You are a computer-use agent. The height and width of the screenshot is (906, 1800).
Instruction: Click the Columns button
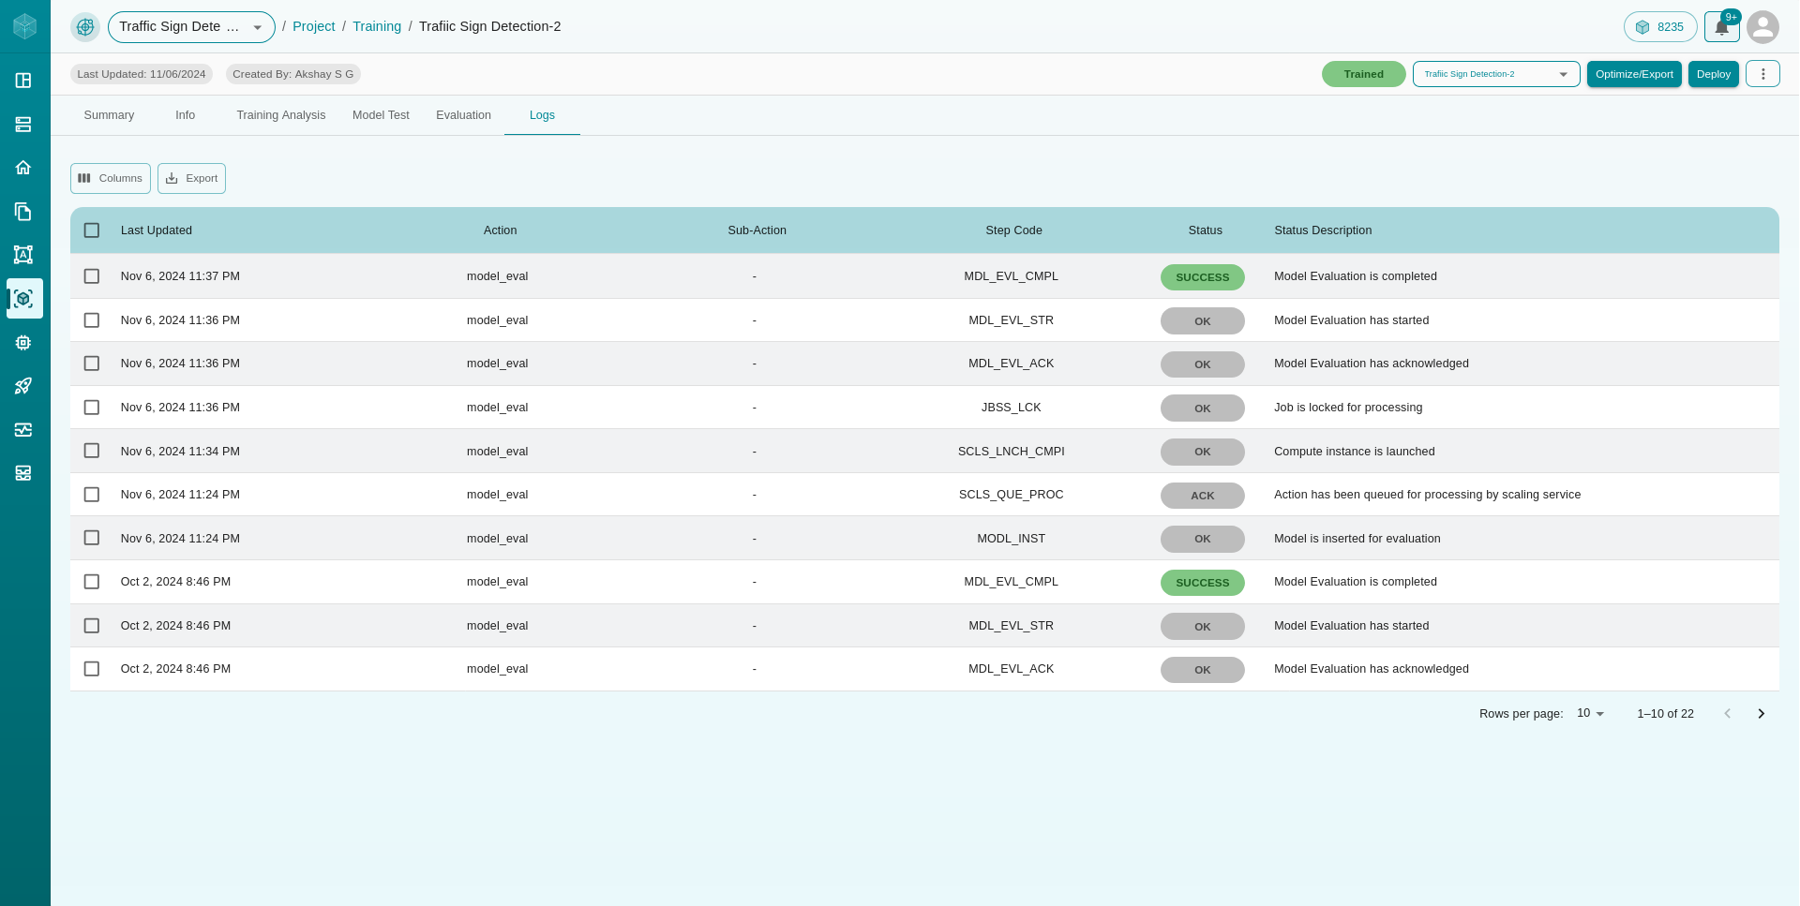pos(111,178)
